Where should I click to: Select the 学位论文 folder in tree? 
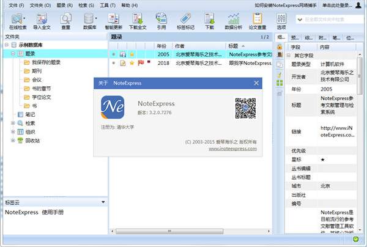42,97
